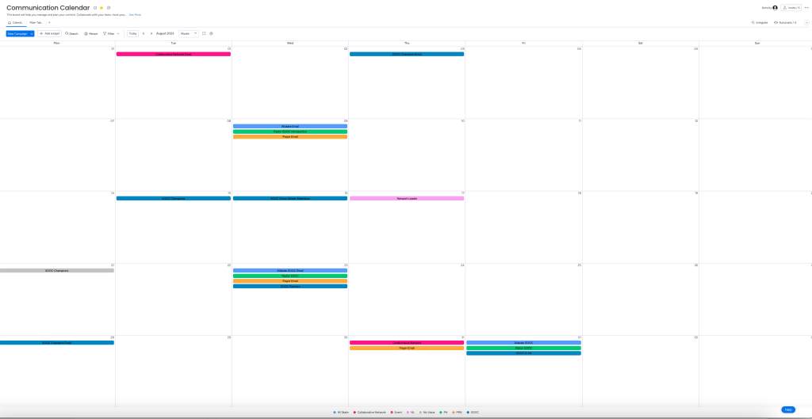Toggle the 3D2IC legend item at the bottom
The width and height of the screenshot is (812, 419).
[x=473, y=412]
